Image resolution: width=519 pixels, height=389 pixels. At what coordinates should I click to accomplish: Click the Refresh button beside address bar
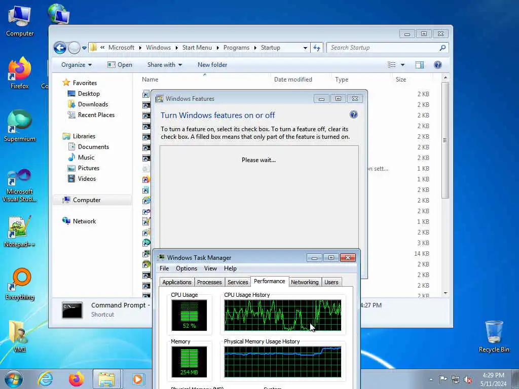point(317,48)
